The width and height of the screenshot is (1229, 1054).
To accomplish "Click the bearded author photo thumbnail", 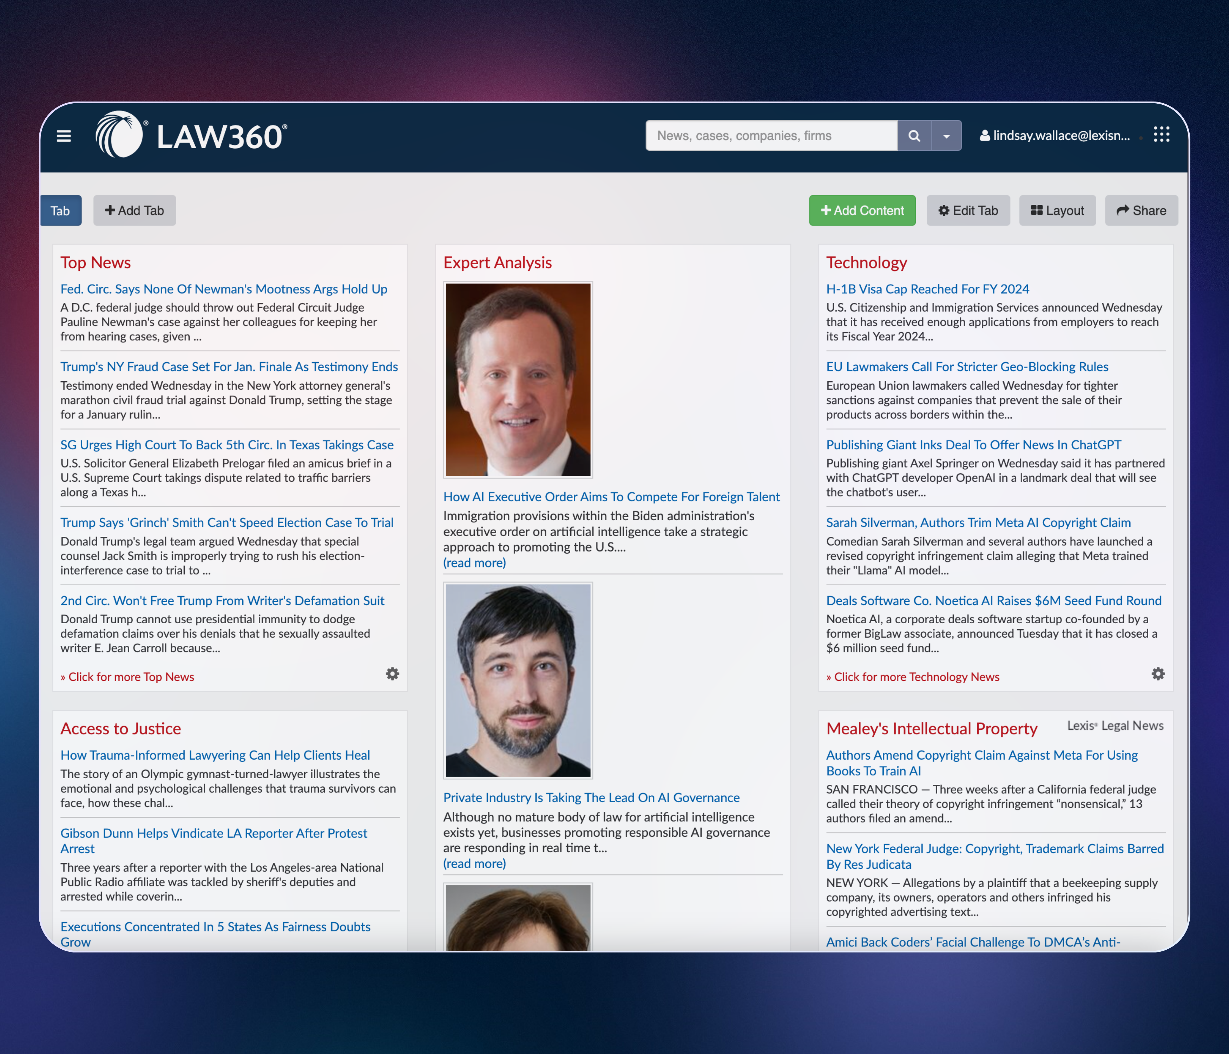I will (518, 680).
